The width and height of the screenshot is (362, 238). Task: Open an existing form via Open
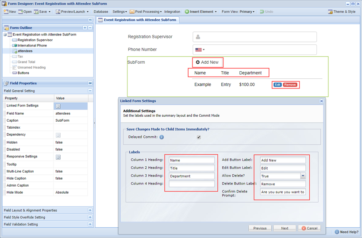pyautogui.click(x=25, y=12)
